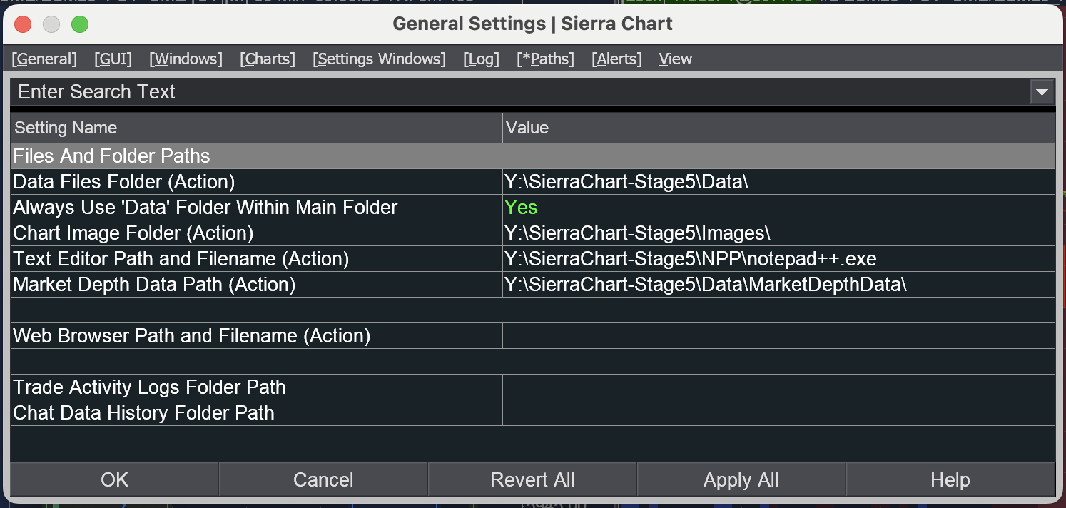Click the MarketDepthData\ path value

click(779, 285)
